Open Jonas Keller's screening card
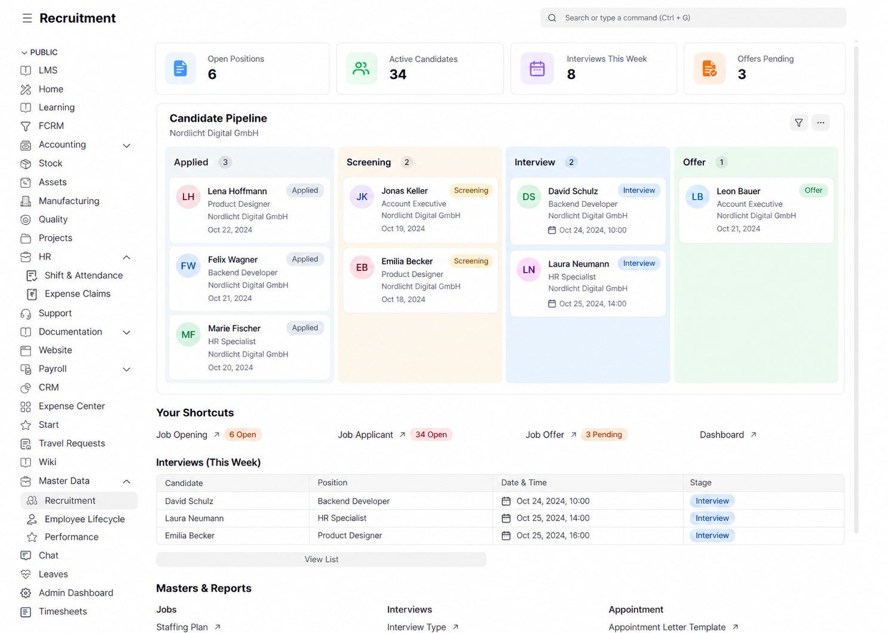Screen dimensions: 888x633 421,210
